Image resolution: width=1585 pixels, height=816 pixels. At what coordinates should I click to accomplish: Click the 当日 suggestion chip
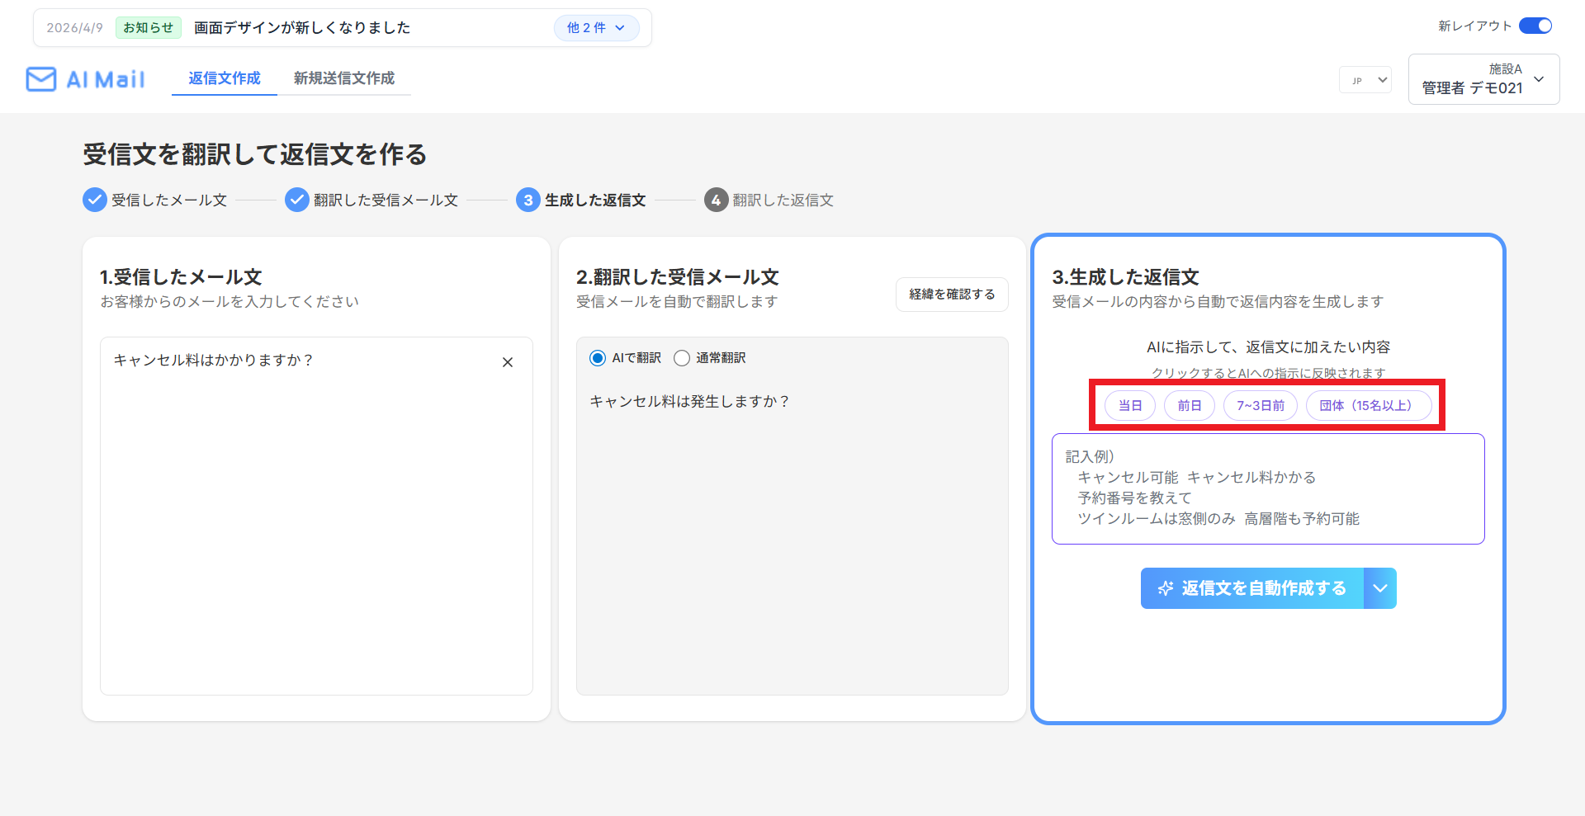pos(1130,405)
